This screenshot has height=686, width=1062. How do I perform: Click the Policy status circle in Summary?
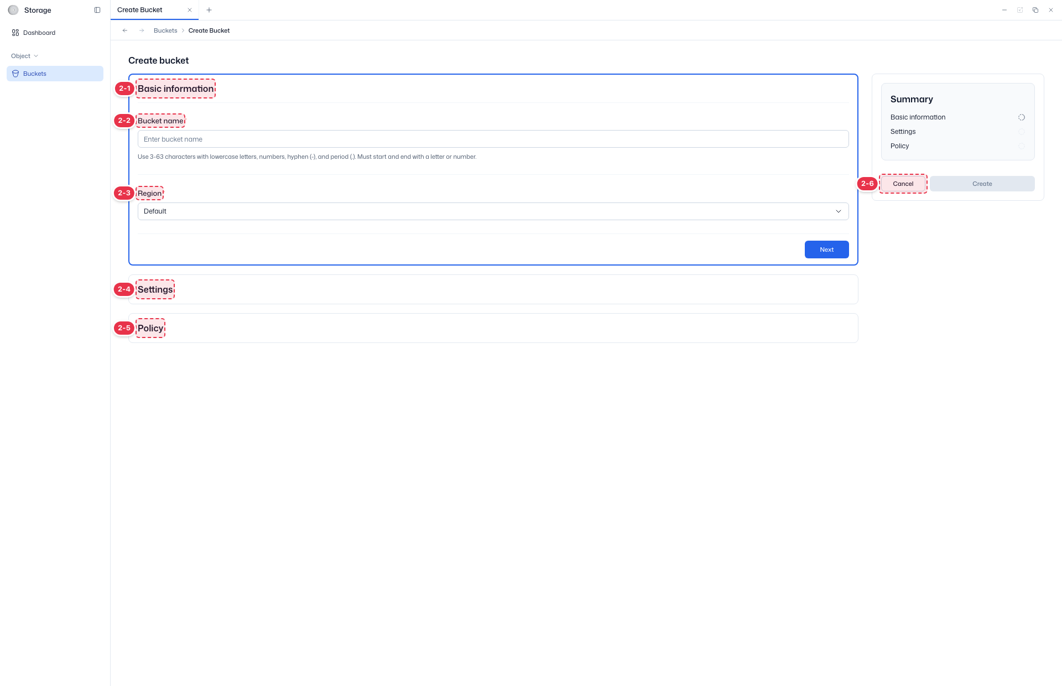1022,146
